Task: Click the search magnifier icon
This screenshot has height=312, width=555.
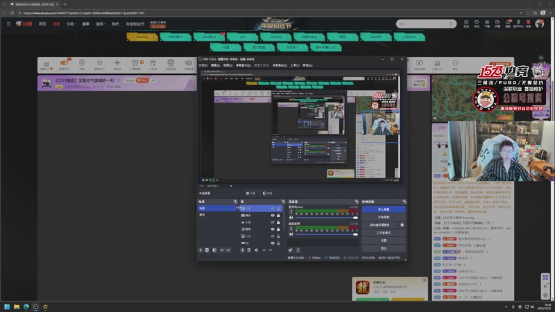Action: (x=450, y=24)
